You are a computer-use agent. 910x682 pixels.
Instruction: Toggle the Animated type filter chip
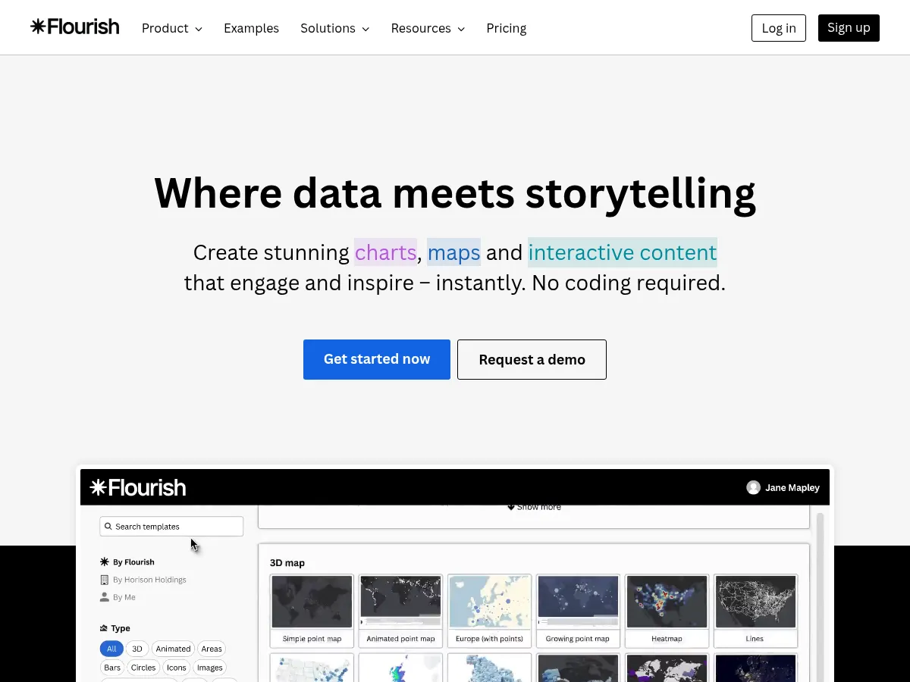pos(173,649)
